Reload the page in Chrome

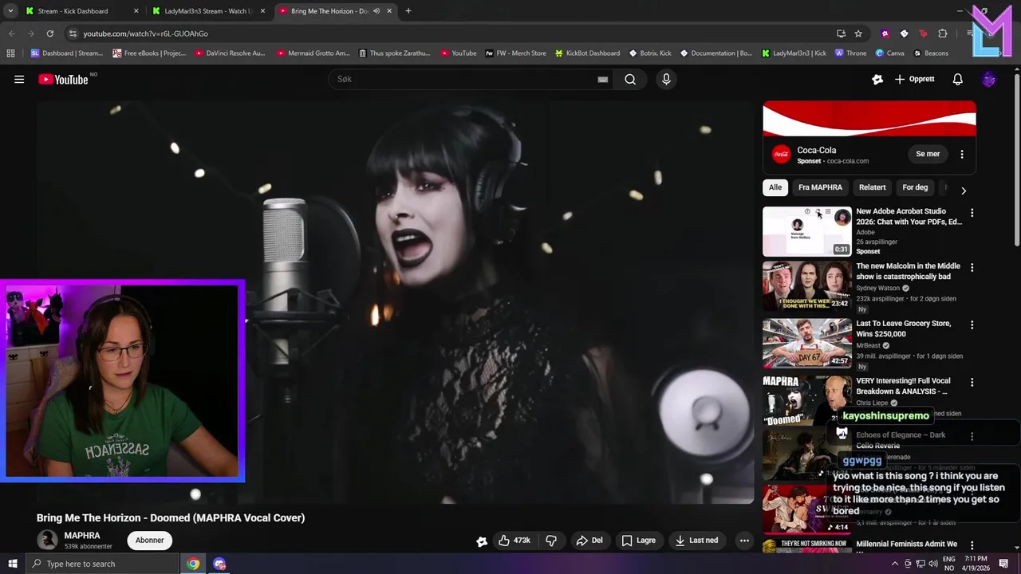tap(49, 33)
